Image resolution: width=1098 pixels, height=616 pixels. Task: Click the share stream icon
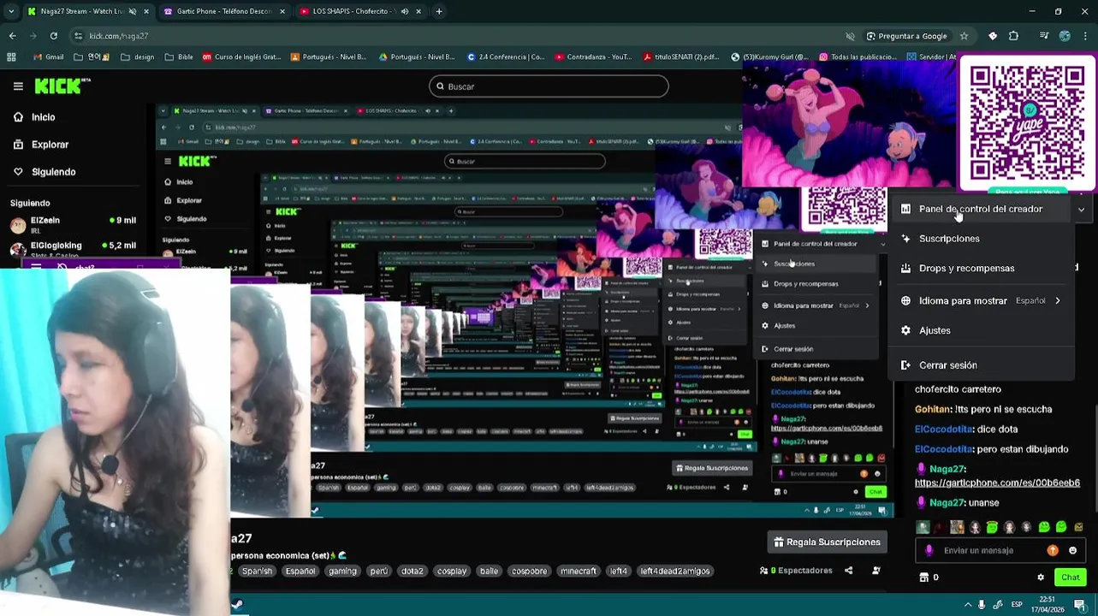848,571
